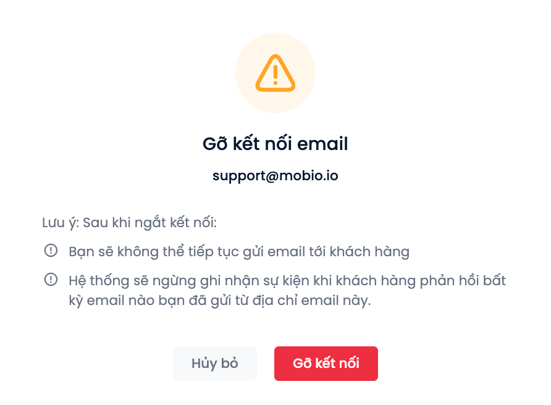Click the line starting 'kỳ email nào bạn'
The width and height of the screenshot is (551, 405).
pos(220,301)
